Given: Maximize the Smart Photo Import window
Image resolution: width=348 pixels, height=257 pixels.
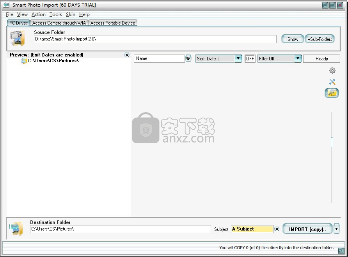Looking at the screenshot, I should click(332, 5).
